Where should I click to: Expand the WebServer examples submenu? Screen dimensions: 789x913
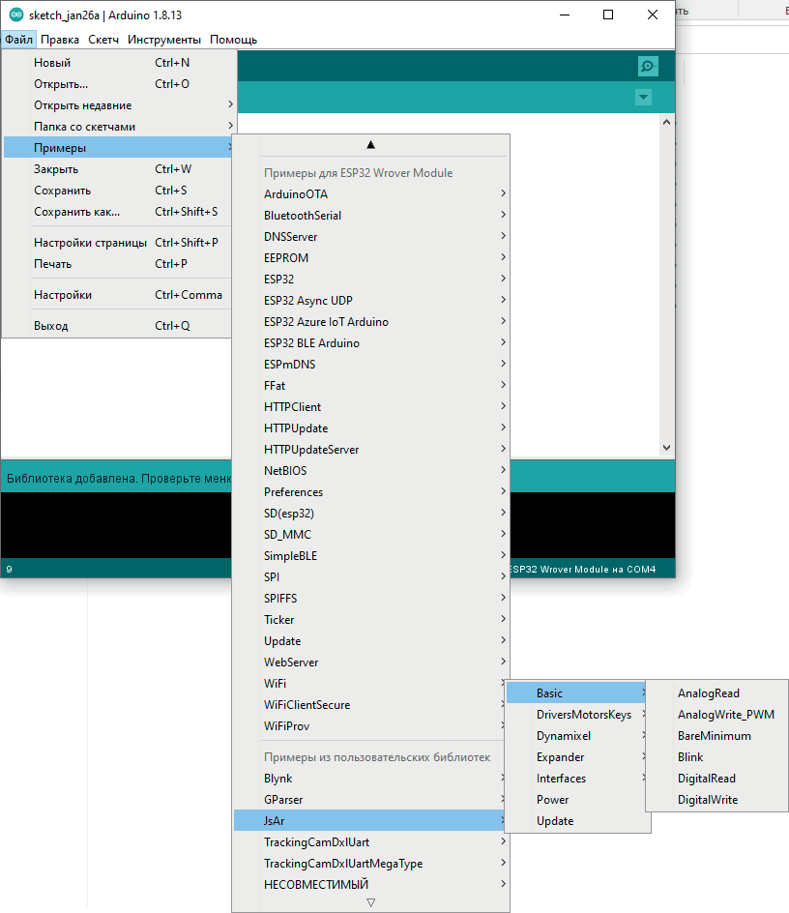click(x=291, y=663)
